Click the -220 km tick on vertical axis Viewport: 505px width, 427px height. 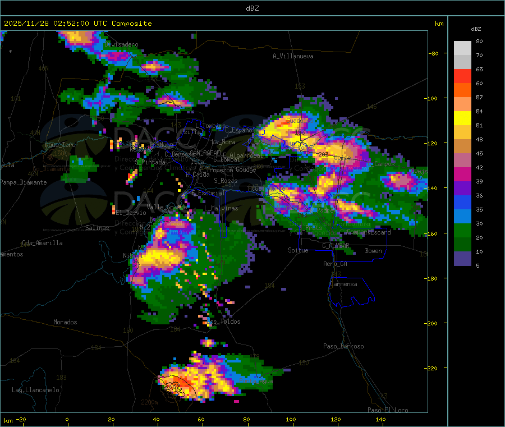tap(432, 369)
